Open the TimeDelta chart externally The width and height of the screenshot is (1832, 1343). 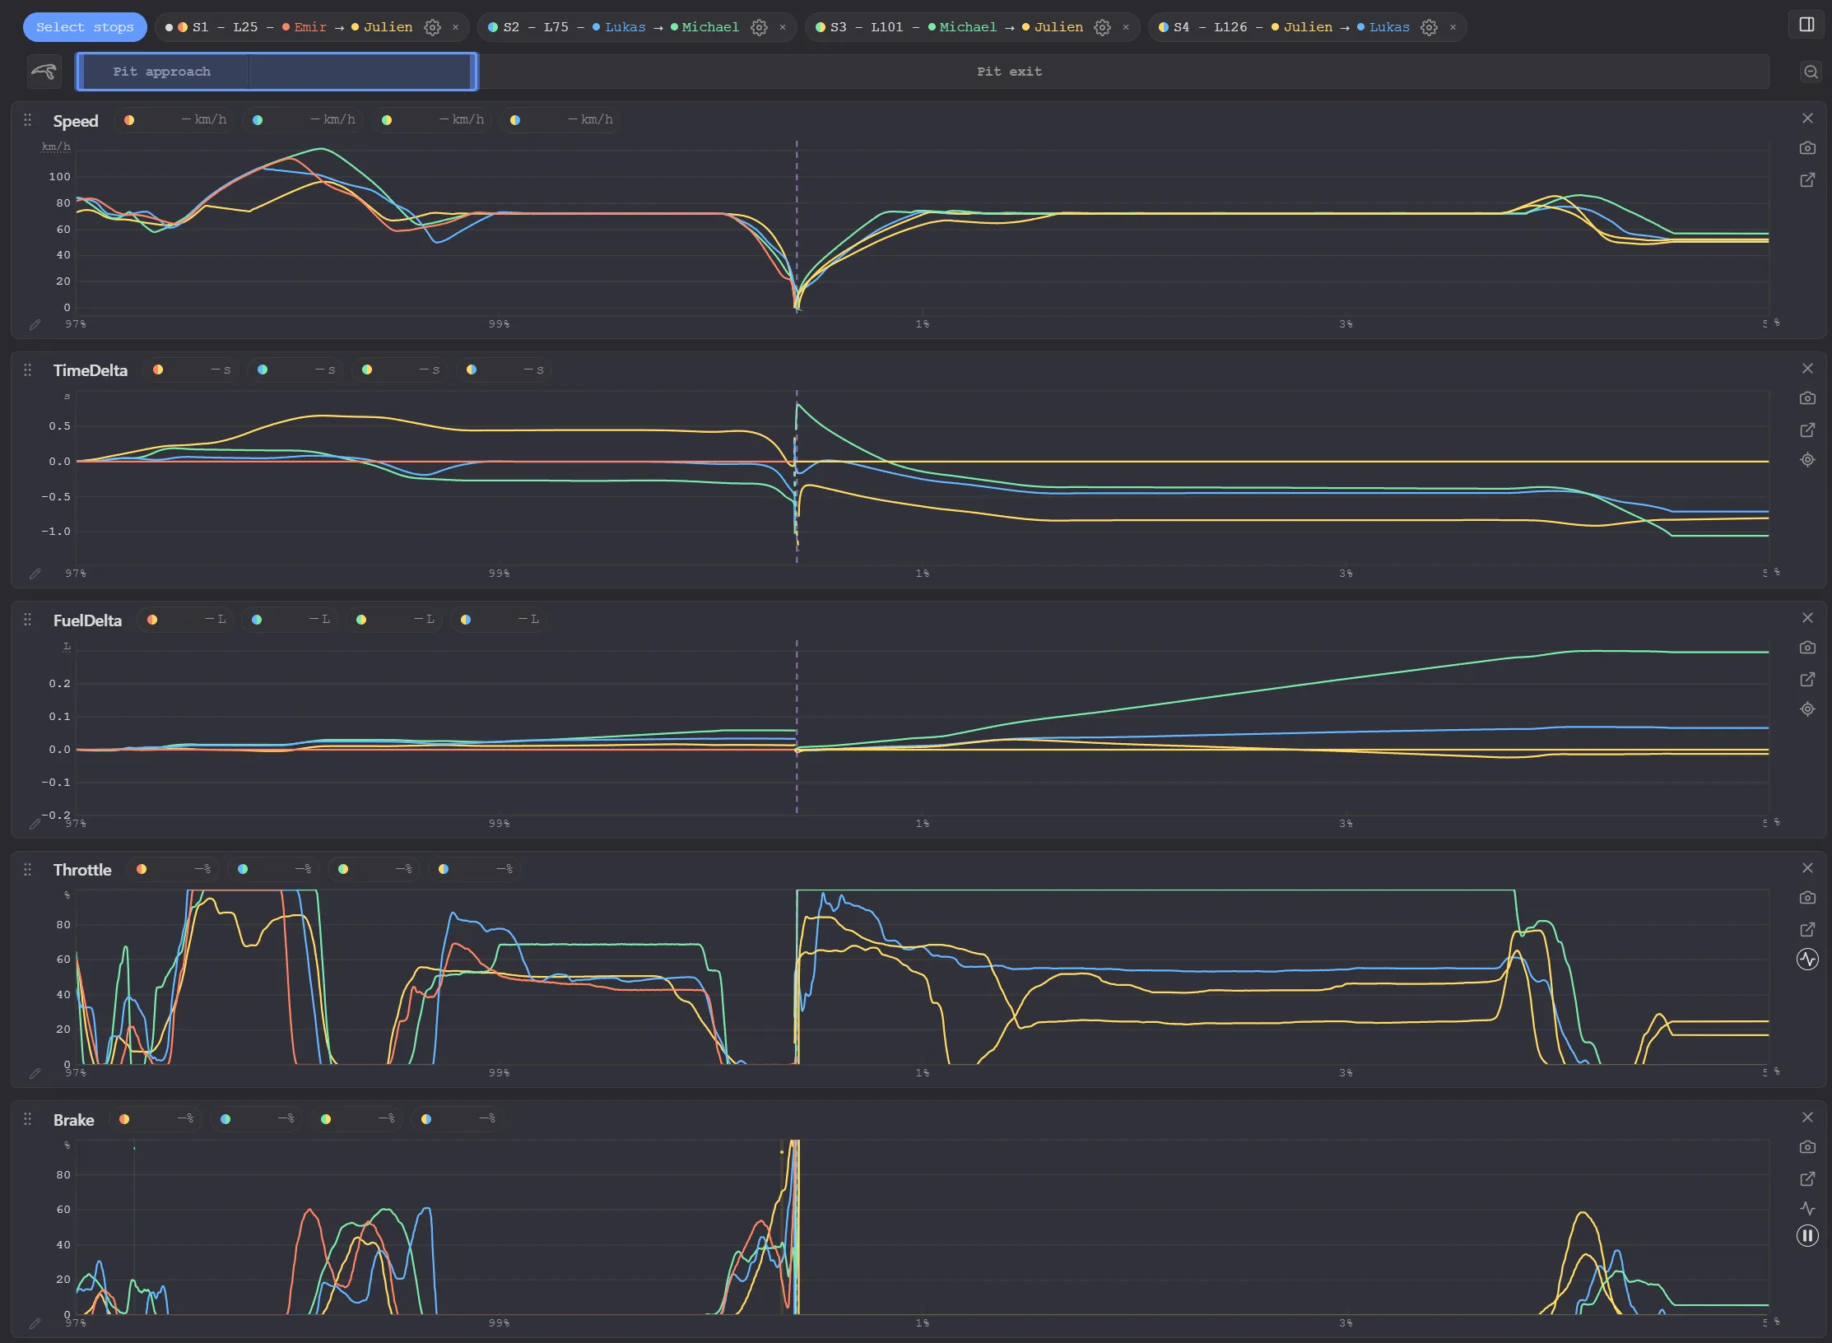click(x=1807, y=430)
